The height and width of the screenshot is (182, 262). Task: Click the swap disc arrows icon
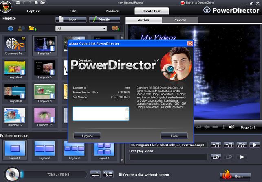point(95,174)
